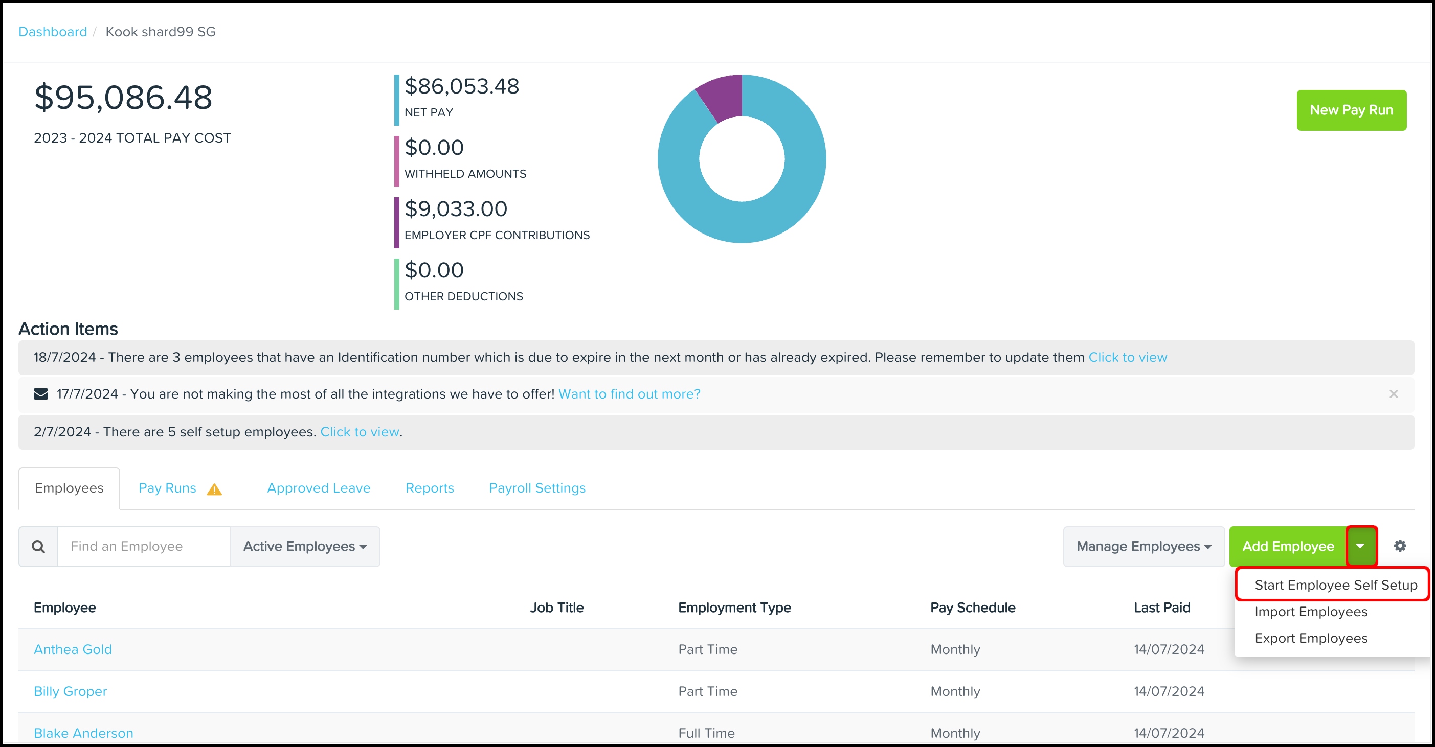Select Start Employee Self Setup menu option
Viewport: 1435px width, 747px height.
[x=1335, y=585]
